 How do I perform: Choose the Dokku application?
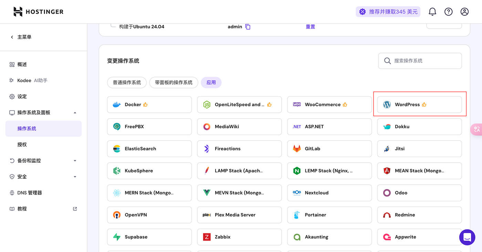pyautogui.click(x=419, y=127)
